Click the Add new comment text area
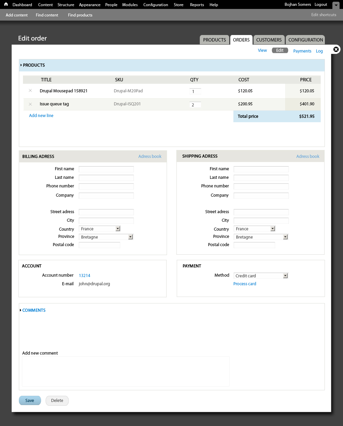 click(125, 371)
